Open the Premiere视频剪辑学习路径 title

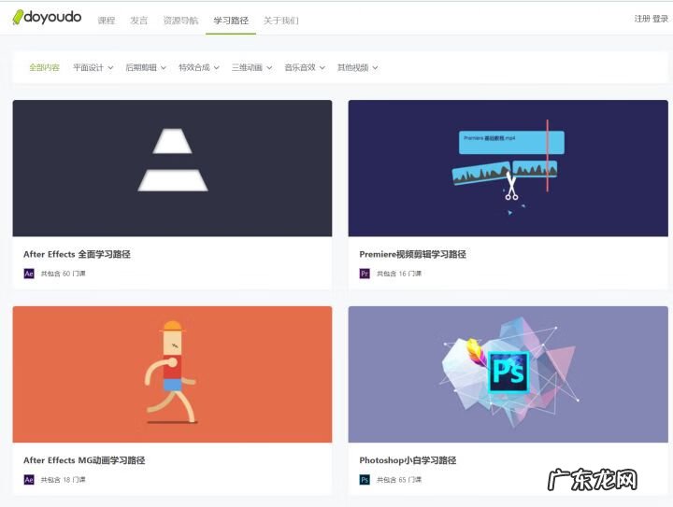coord(412,254)
